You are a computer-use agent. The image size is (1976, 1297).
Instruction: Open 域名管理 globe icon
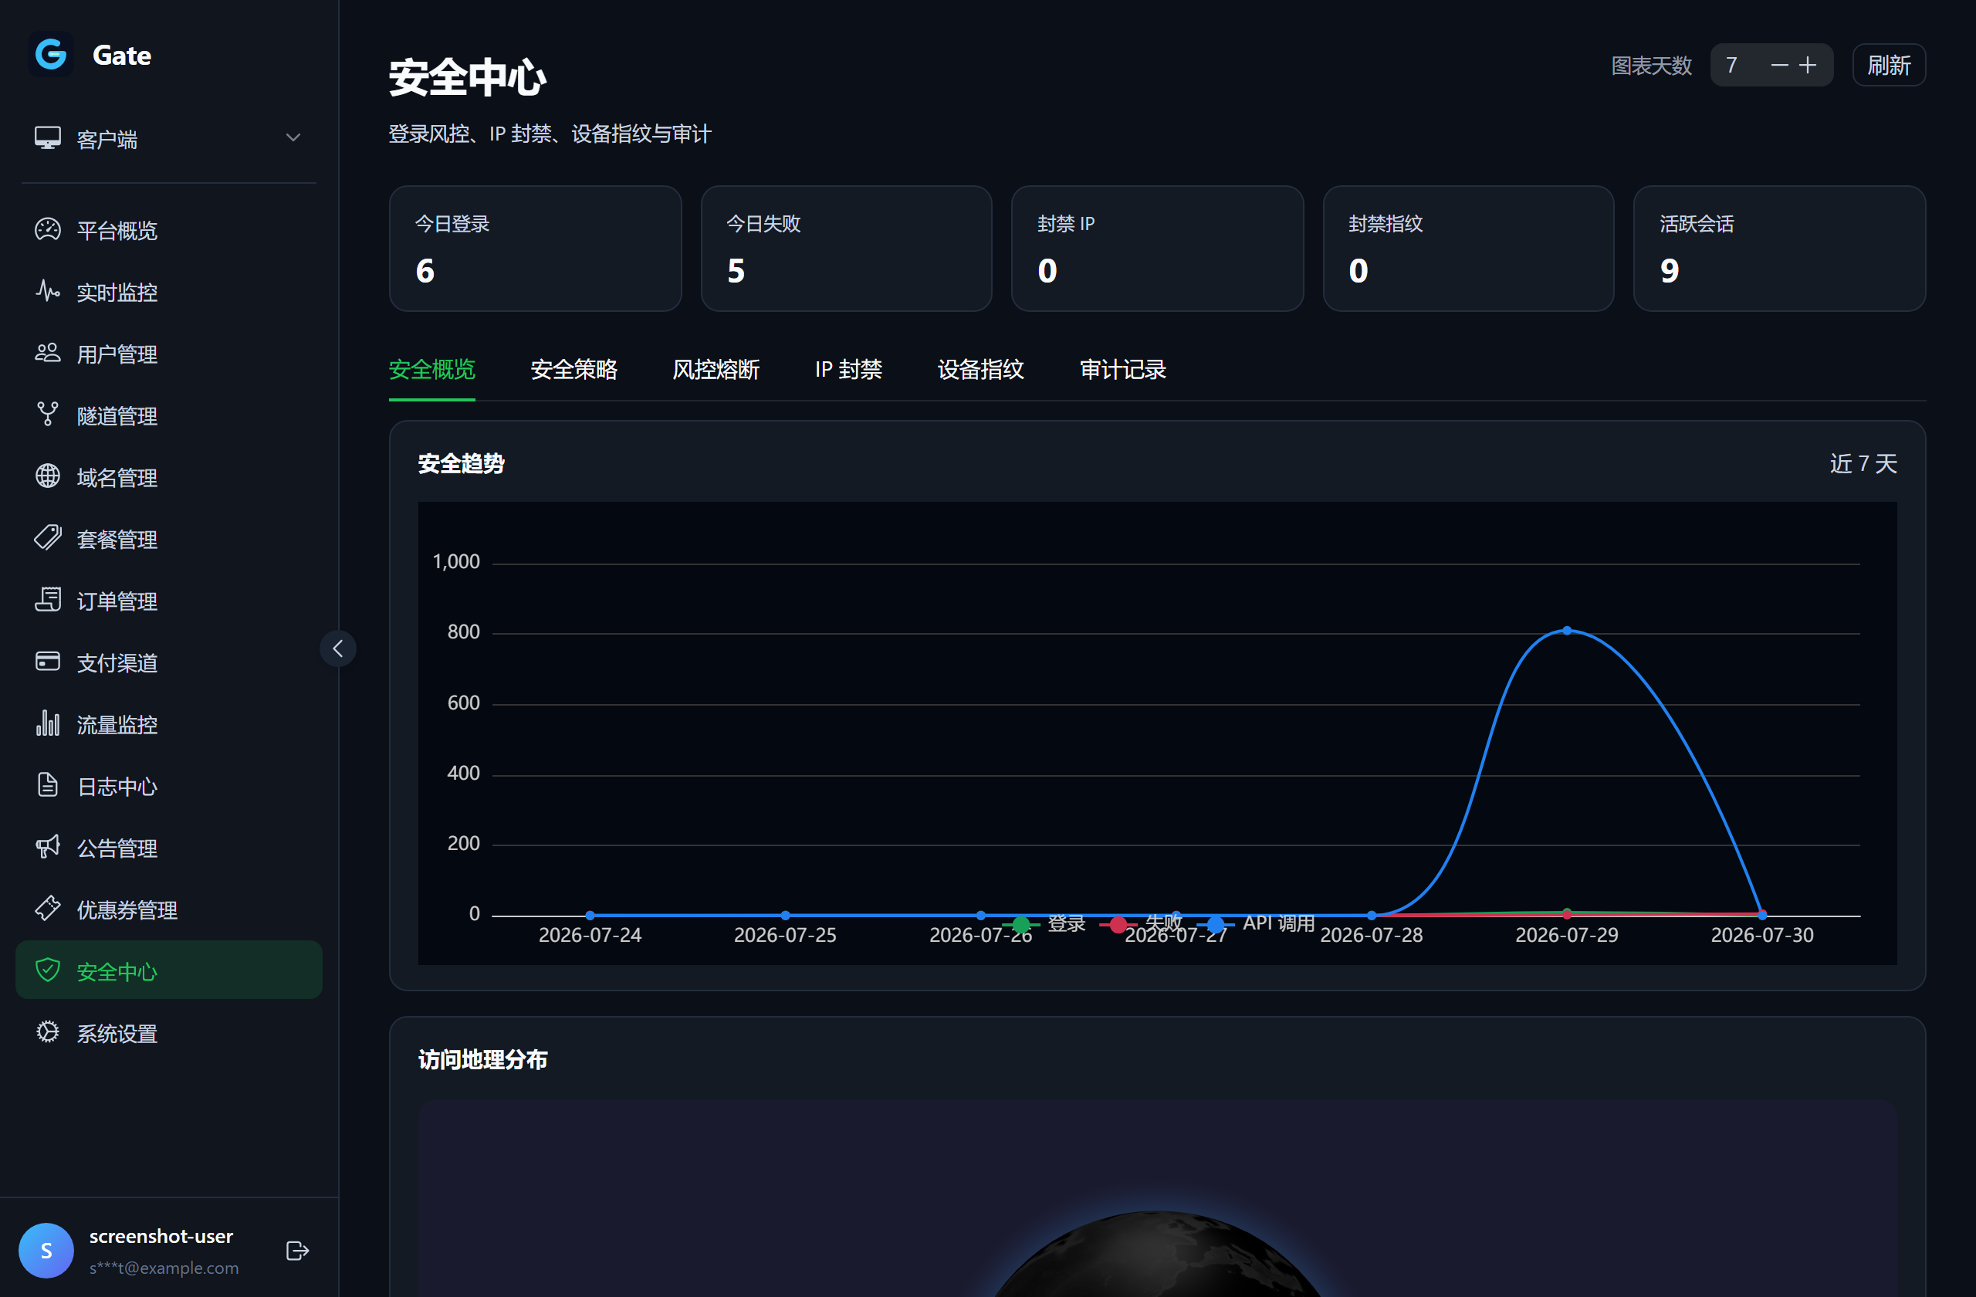[47, 476]
